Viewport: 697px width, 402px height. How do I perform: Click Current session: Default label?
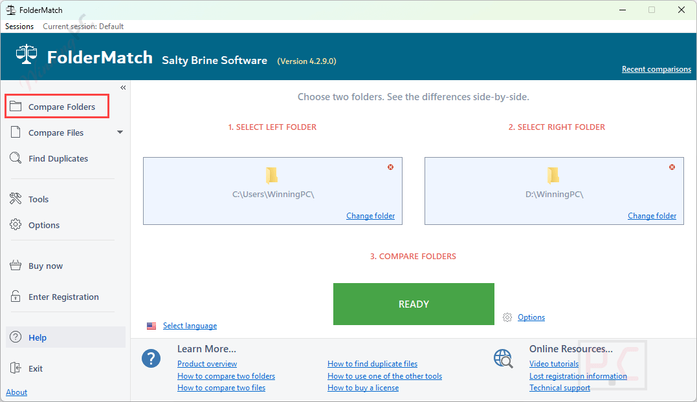tap(83, 26)
